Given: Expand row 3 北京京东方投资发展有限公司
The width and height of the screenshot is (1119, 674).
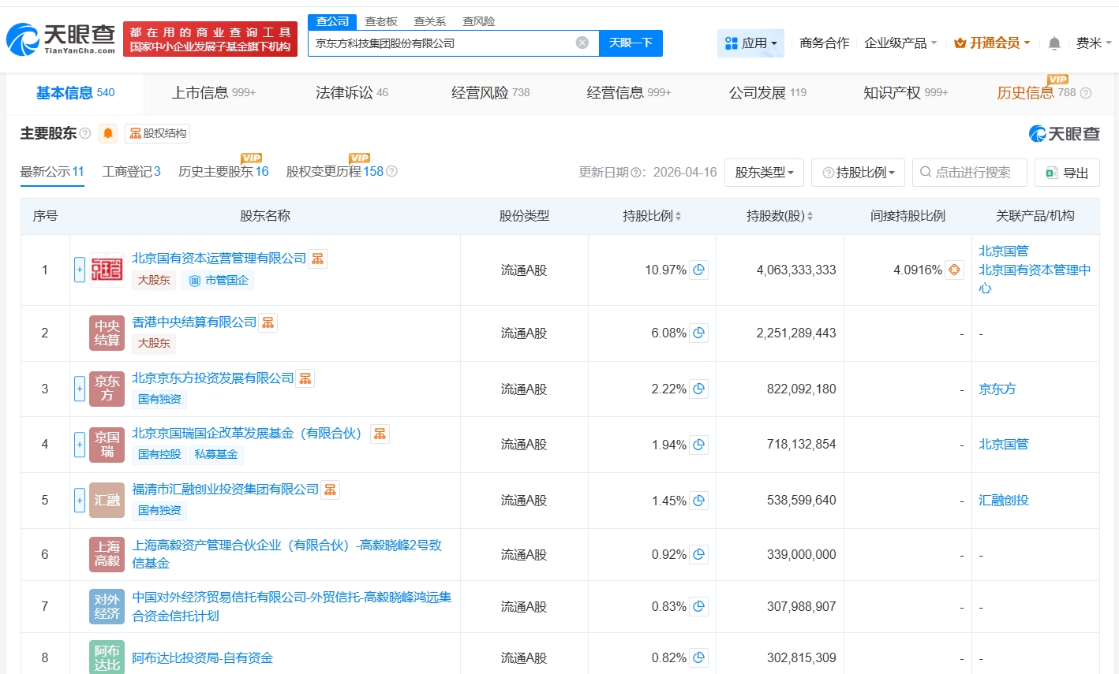Looking at the screenshot, I should (80, 389).
